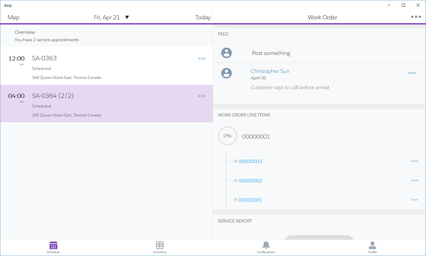
Task: Open the actions menu for SA-0363
Action: (202, 59)
